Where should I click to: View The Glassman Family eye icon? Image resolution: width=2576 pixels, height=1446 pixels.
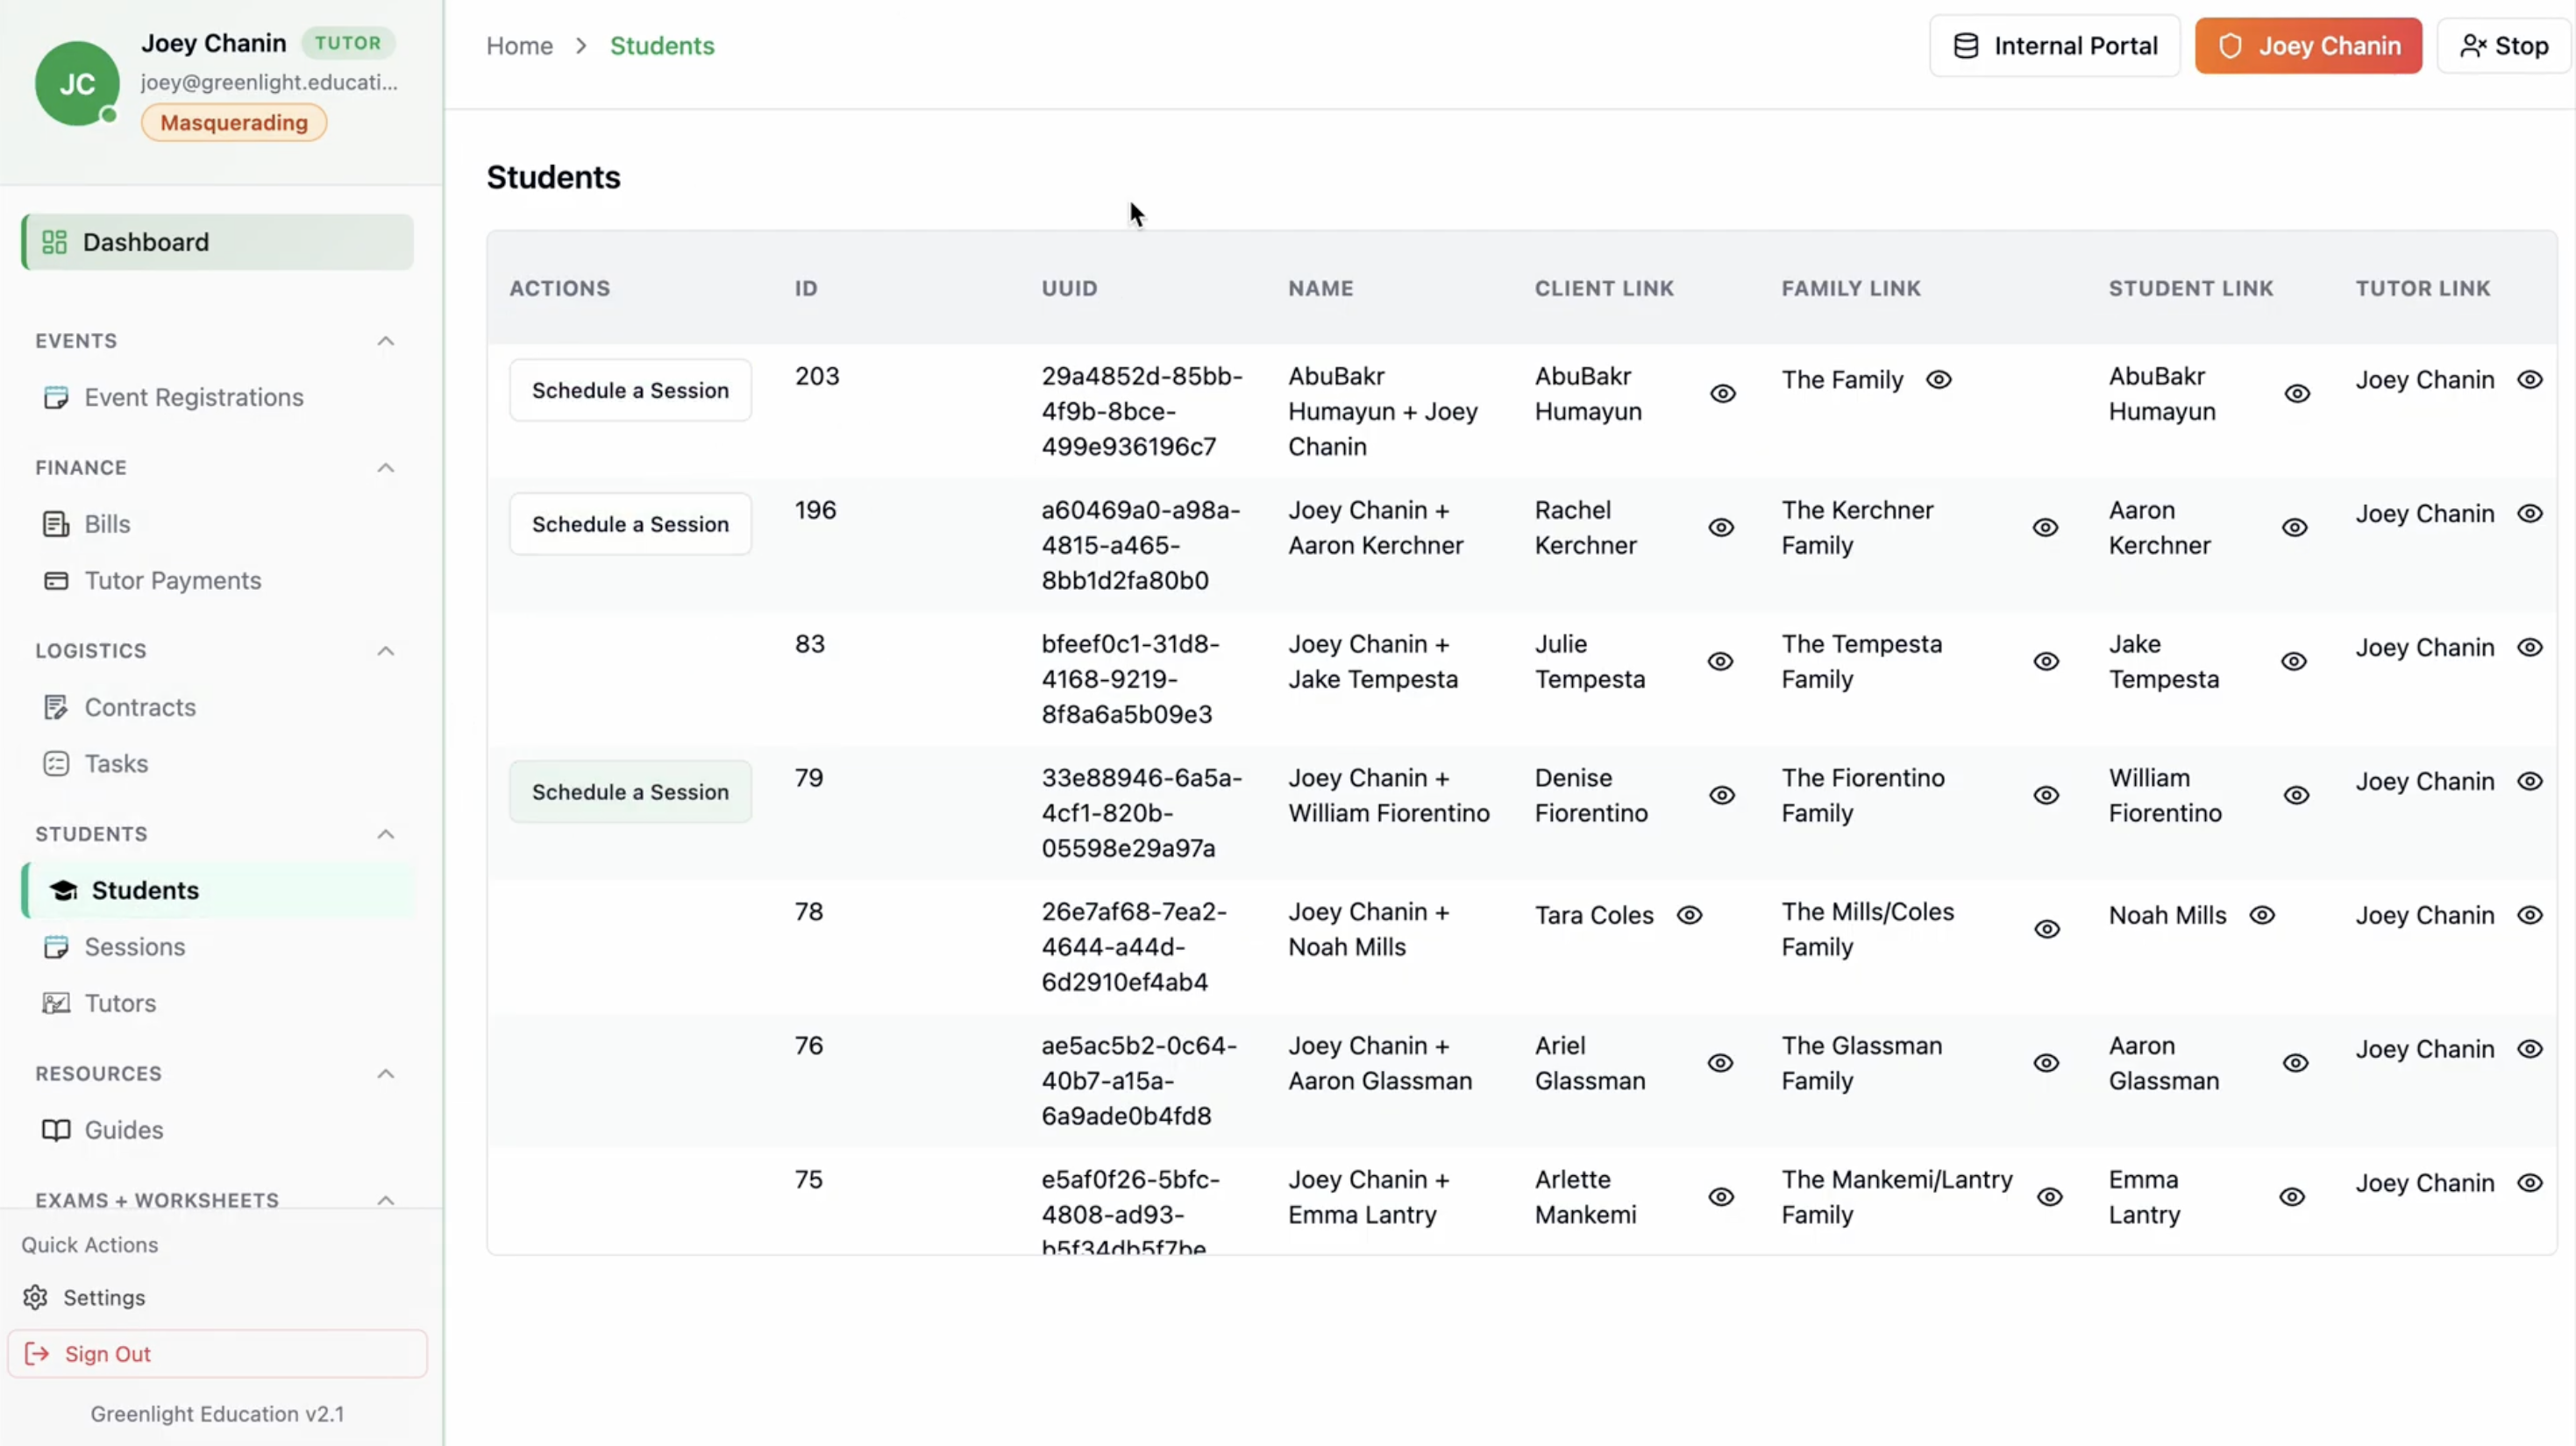pyautogui.click(x=2046, y=1063)
